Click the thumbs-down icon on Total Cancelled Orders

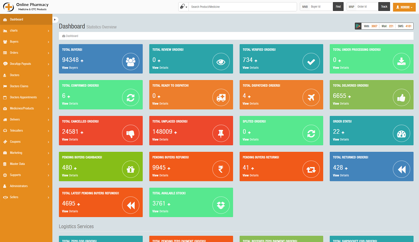[131, 133]
